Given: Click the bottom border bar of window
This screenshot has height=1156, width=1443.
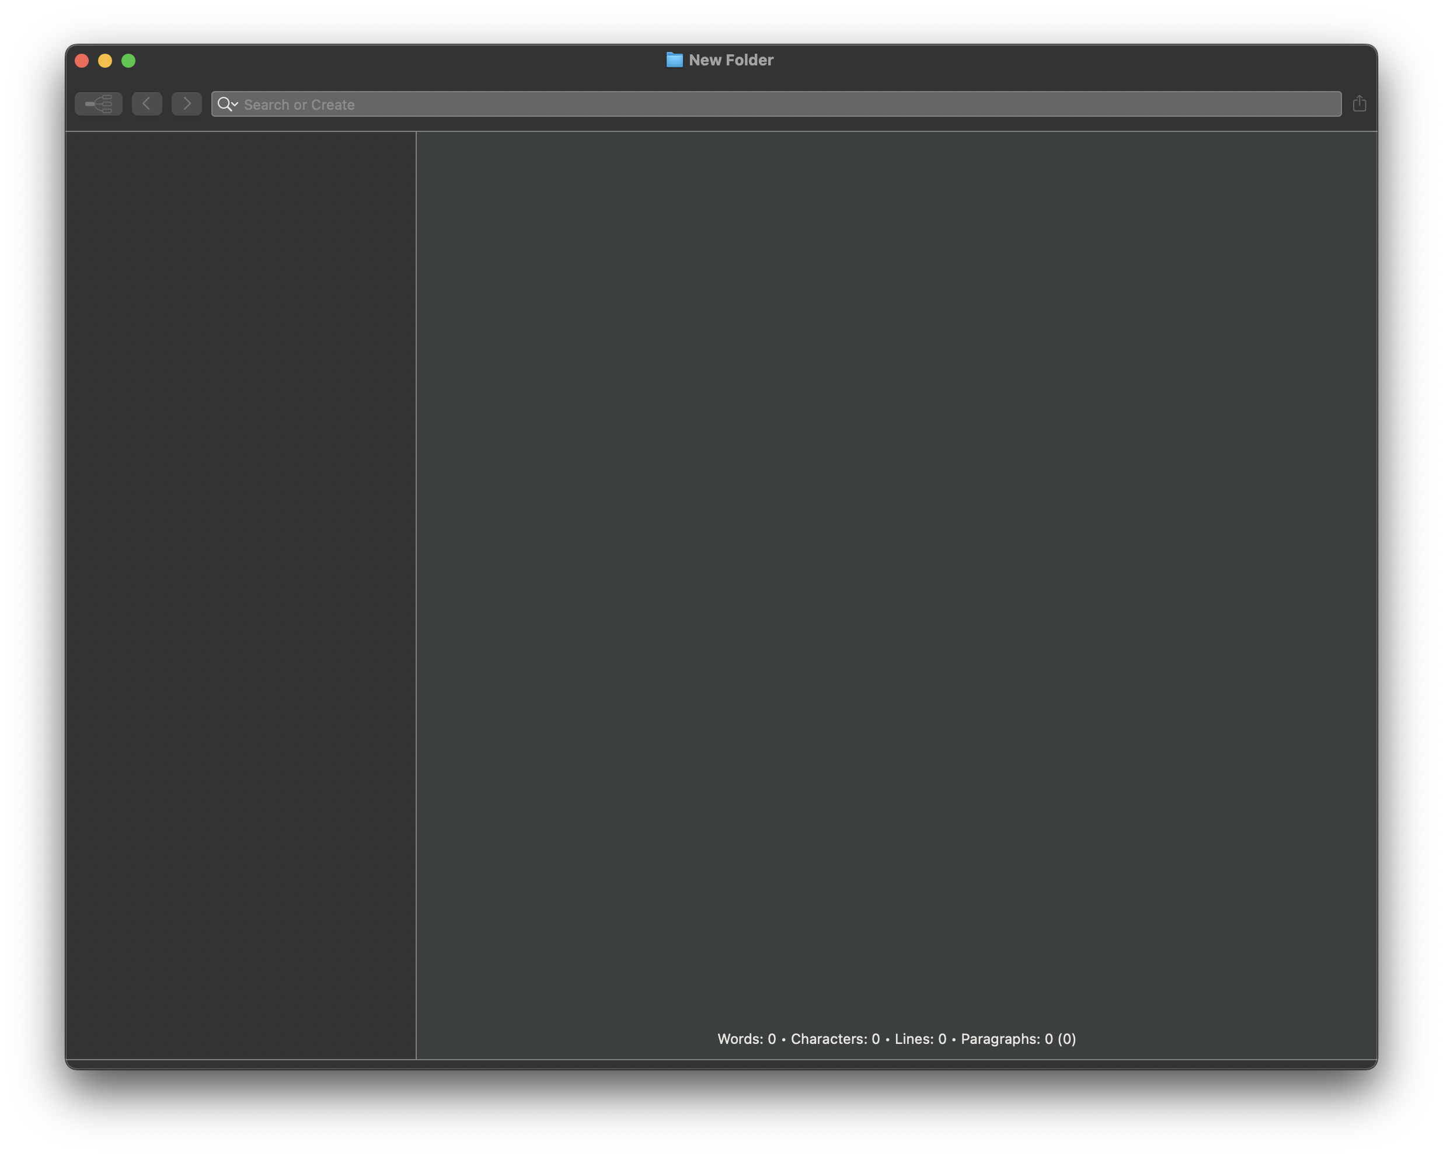Looking at the screenshot, I should [721, 1064].
